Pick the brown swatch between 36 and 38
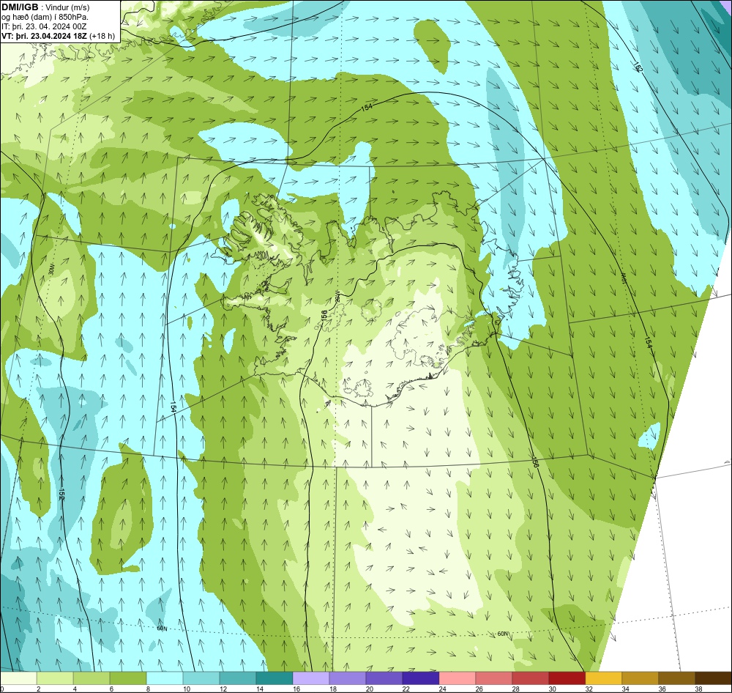Image resolution: width=732 pixels, height=693 pixels. click(x=677, y=678)
